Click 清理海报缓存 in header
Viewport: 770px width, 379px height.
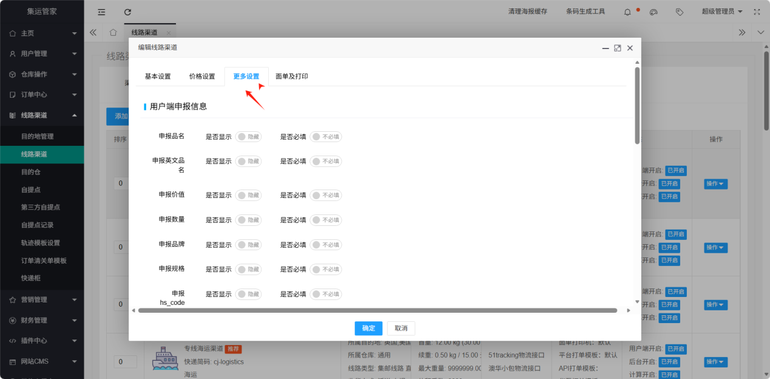pos(528,12)
